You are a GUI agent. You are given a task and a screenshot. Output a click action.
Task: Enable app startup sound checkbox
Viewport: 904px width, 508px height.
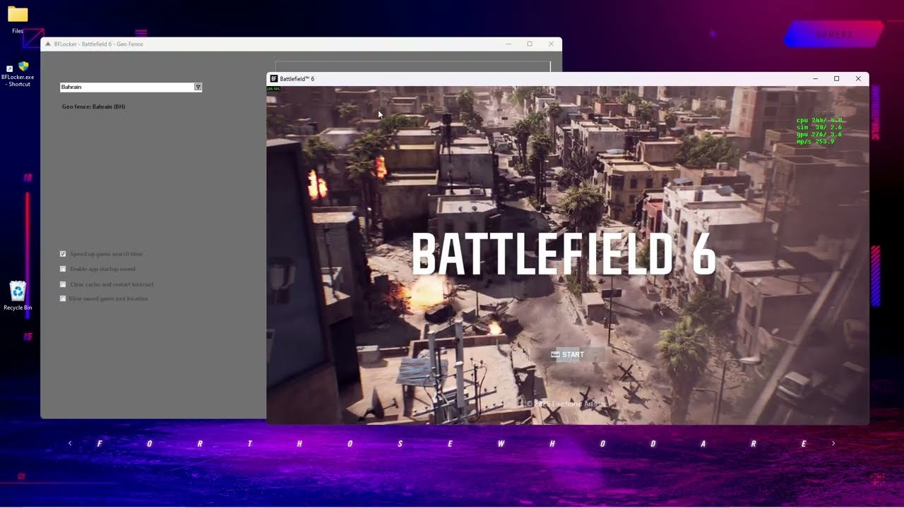click(63, 269)
